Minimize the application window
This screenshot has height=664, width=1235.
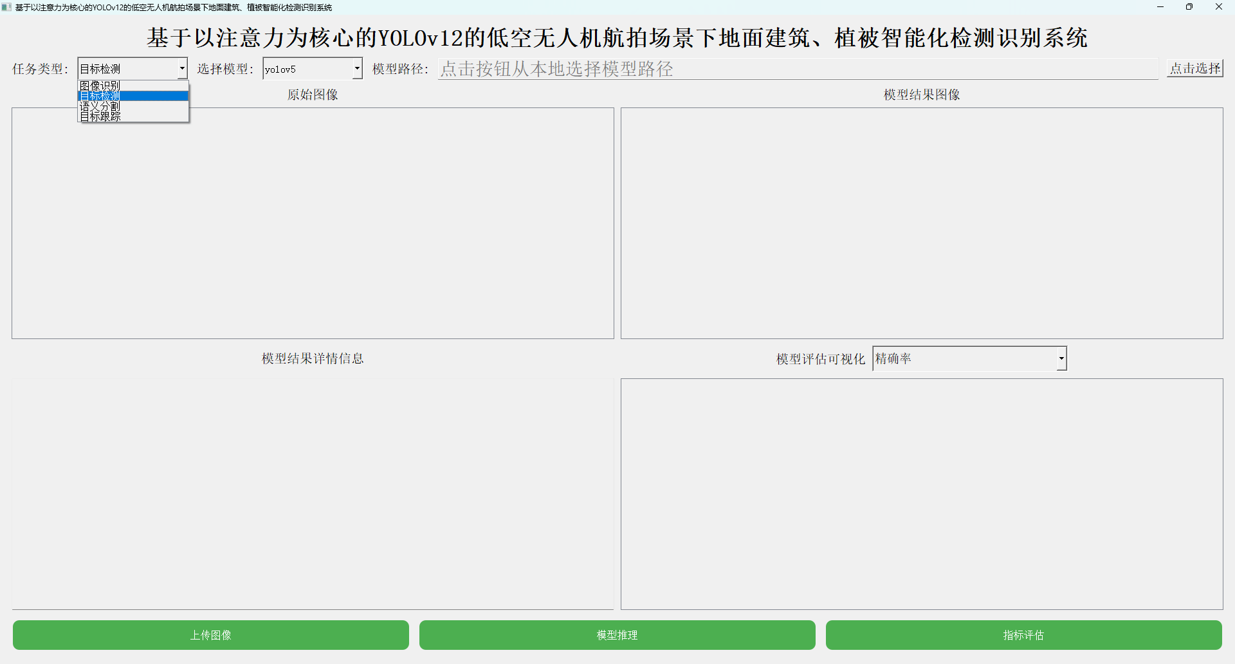(1160, 7)
